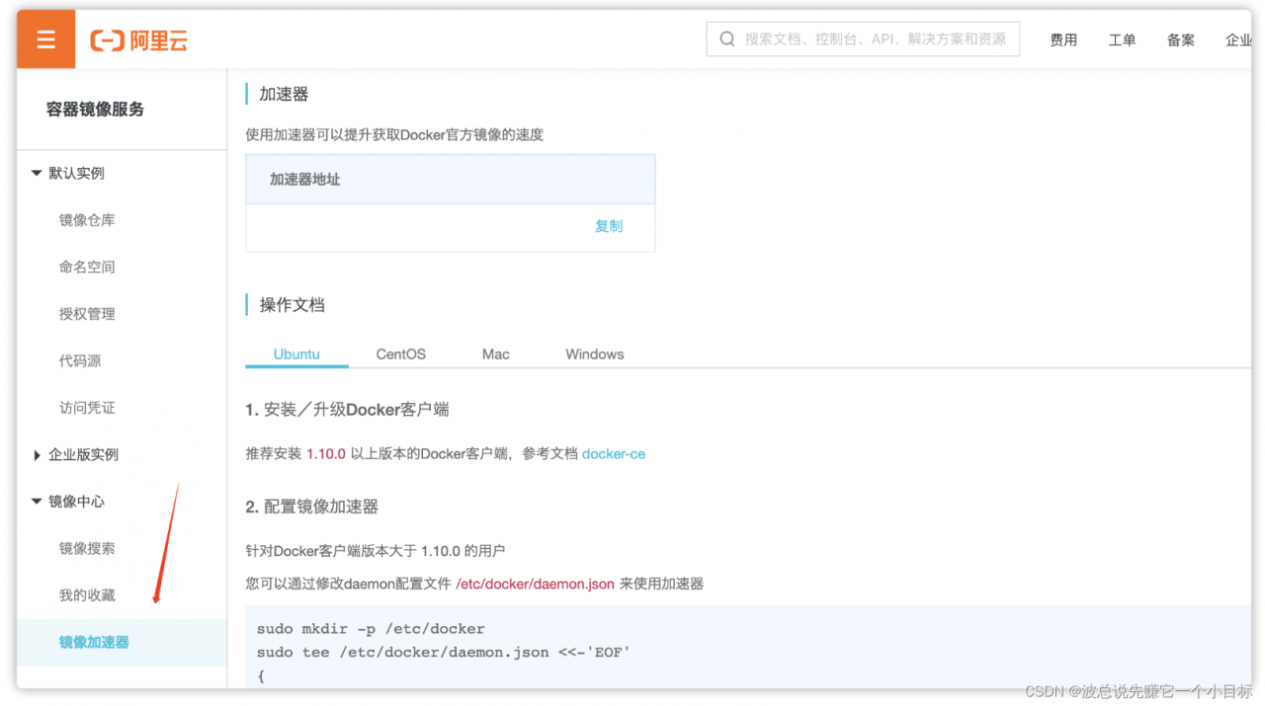This screenshot has width=1265, height=706.
Task: Click the 操作文档 section heading
Action: click(x=292, y=305)
